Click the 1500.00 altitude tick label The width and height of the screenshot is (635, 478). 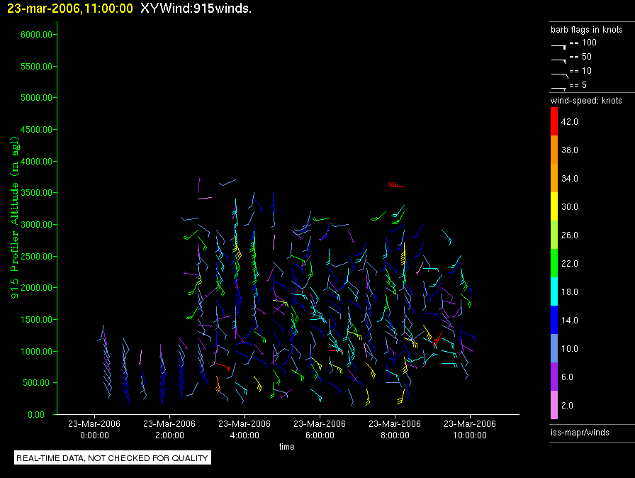[x=36, y=320]
